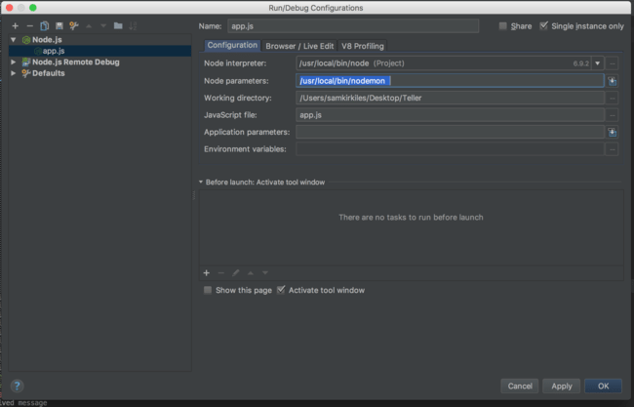Open the V8 Profiling tab
Screen dimensions: 634x407
coord(363,46)
